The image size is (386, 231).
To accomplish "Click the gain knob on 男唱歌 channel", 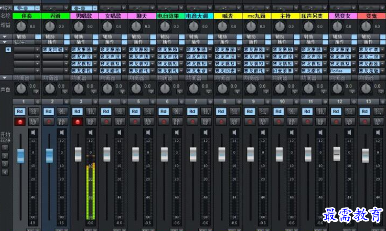I will click(79, 27).
